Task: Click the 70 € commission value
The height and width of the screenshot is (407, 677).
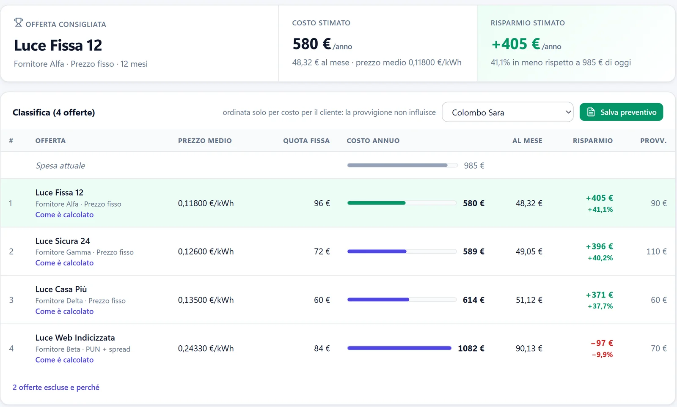Action: (x=658, y=349)
